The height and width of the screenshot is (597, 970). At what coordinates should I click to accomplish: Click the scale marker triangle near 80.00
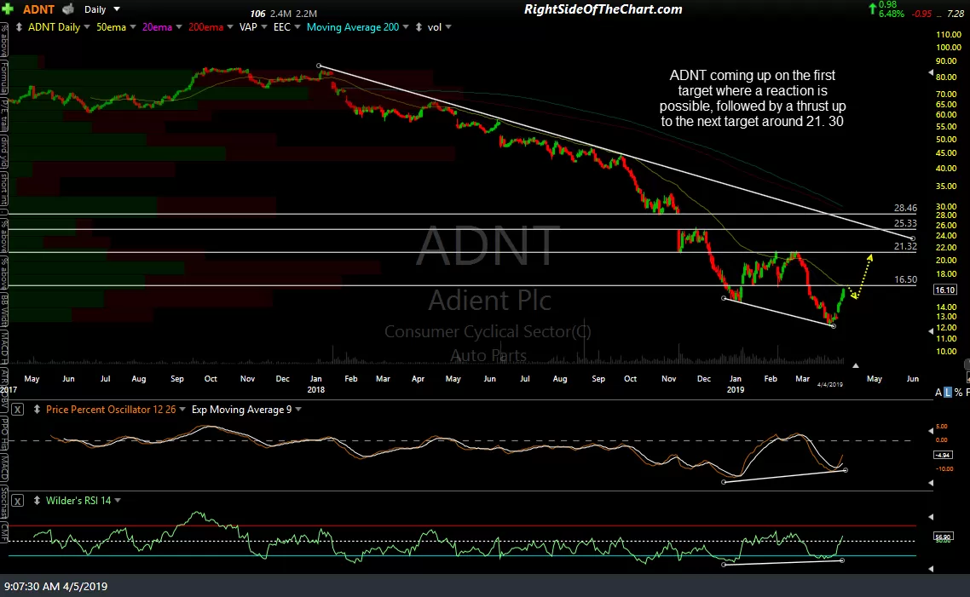click(x=931, y=73)
